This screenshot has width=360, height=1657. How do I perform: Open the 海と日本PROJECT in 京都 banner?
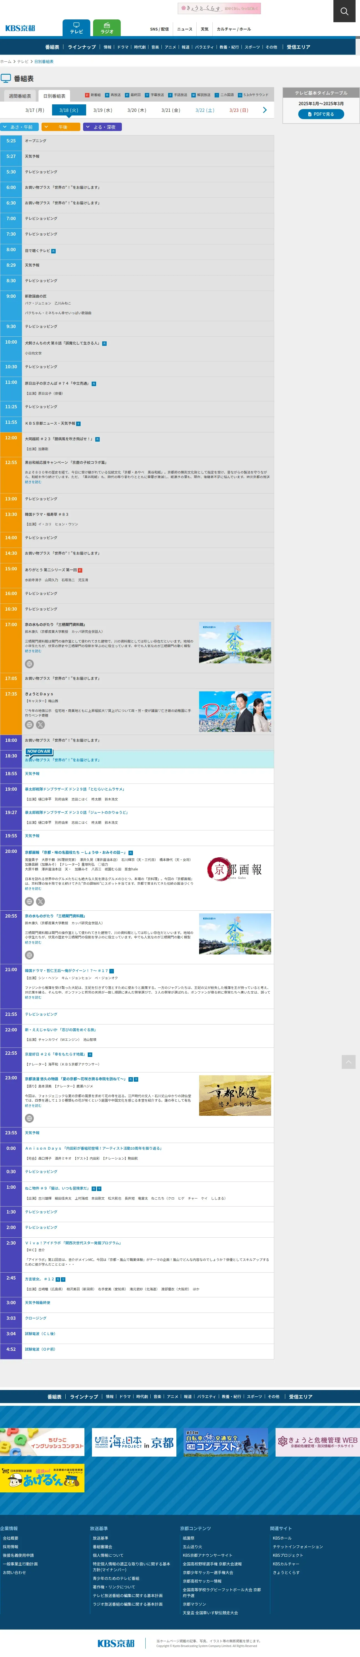pyautogui.click(x=134, y=1442)
